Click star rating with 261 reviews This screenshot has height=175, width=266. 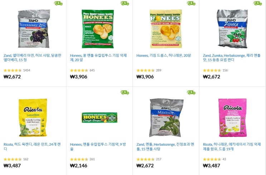click(x=79, y=159)
